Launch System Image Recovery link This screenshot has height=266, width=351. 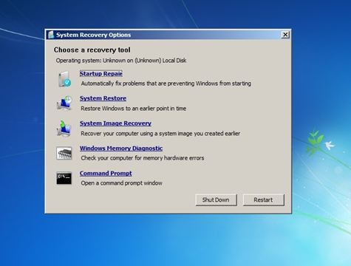click(x=115, y=123)
